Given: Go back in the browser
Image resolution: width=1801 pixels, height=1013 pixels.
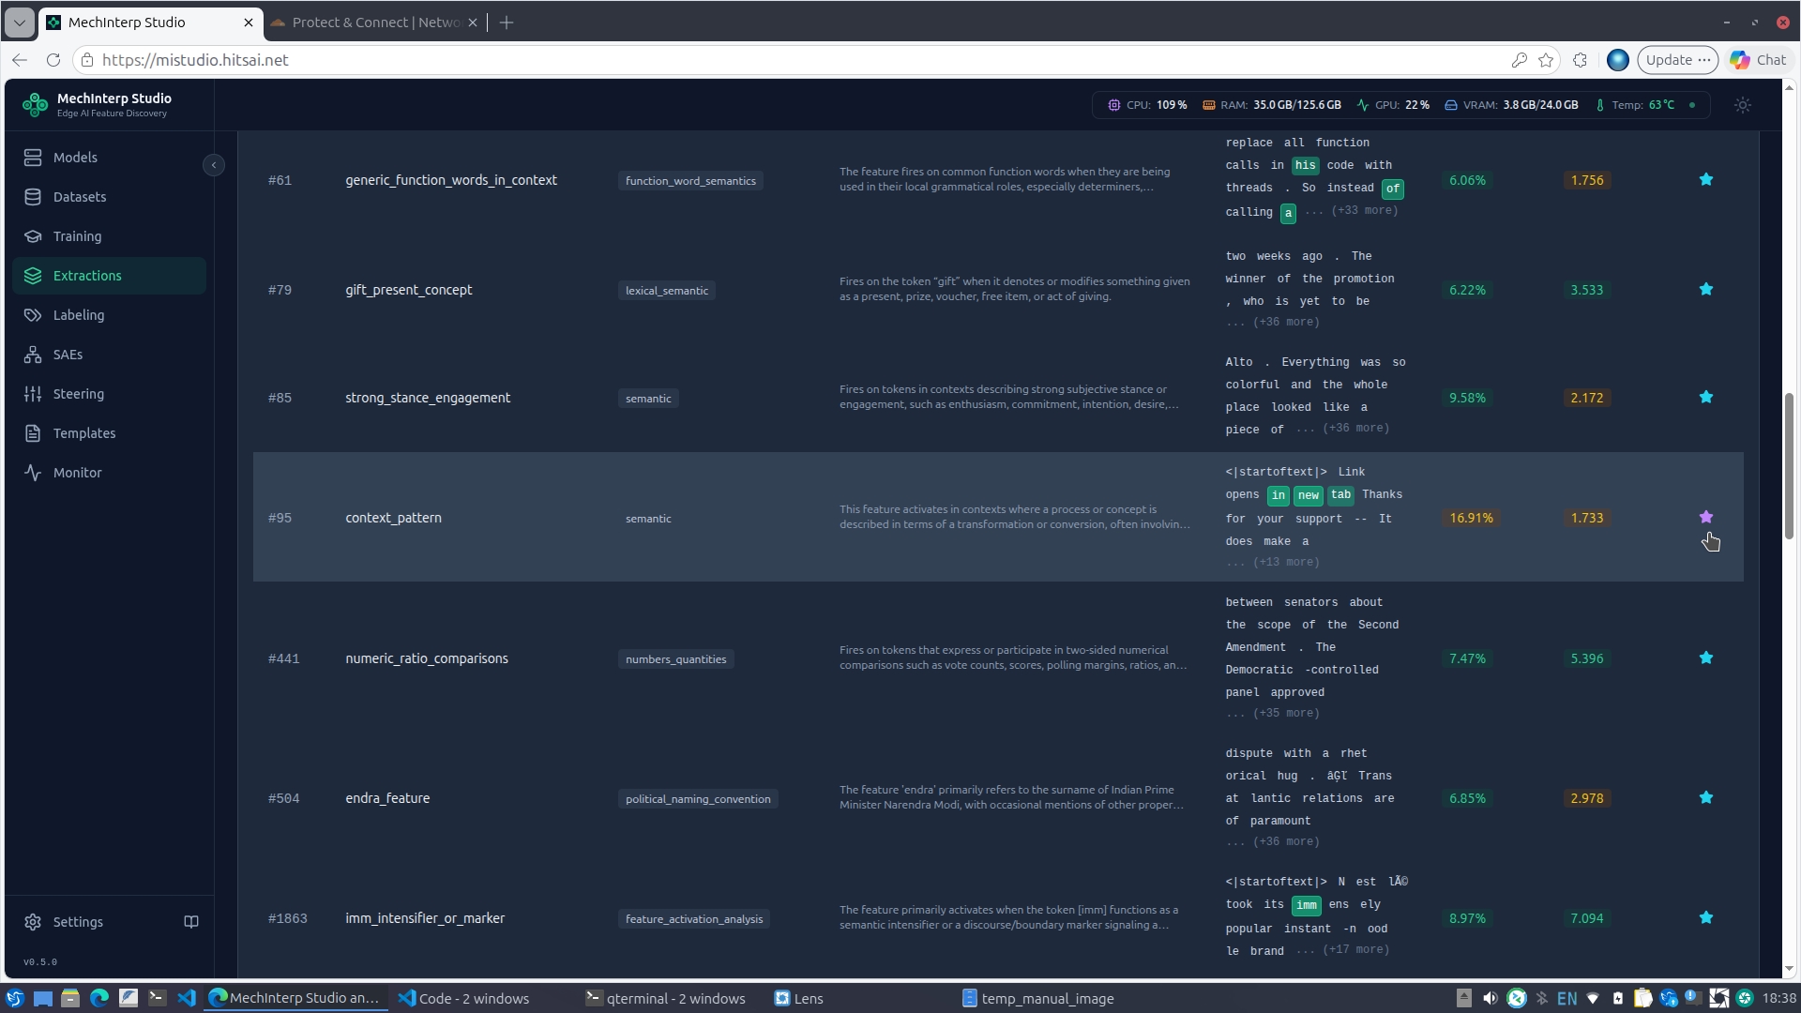Looking at the screenshot, I should click(20, 60).
